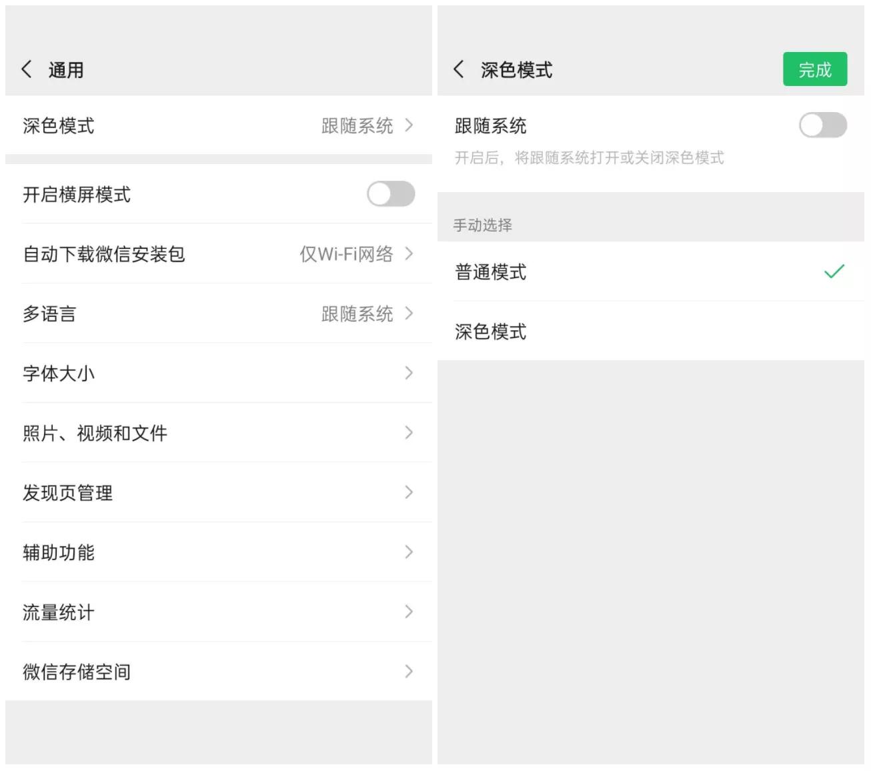Click the chevron beside 照片、视频和文件
The height and width of the screenshot is (771, 871).
[x=409, y=433]
